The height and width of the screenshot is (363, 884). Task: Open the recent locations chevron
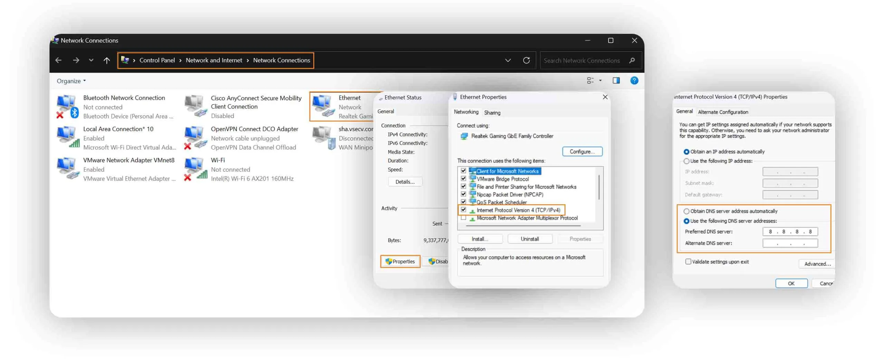coord(91,60)
